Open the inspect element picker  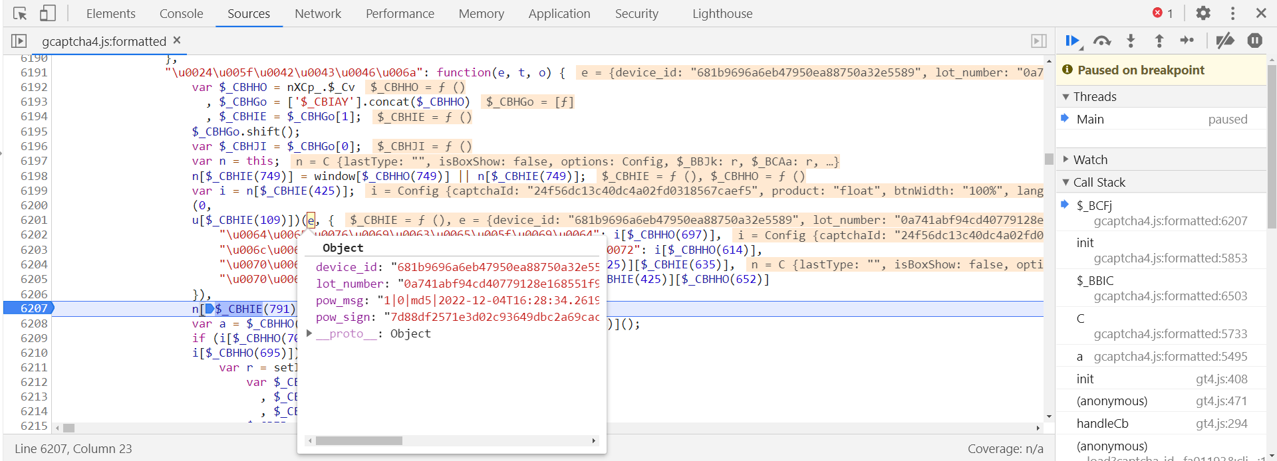pyautogui.click(x=20, y=13)
